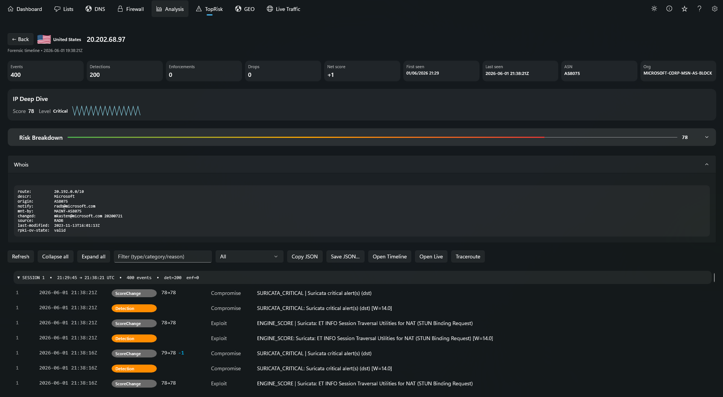
Task: Expand the Risk Breakdown chevron
Action: point(707,137)
